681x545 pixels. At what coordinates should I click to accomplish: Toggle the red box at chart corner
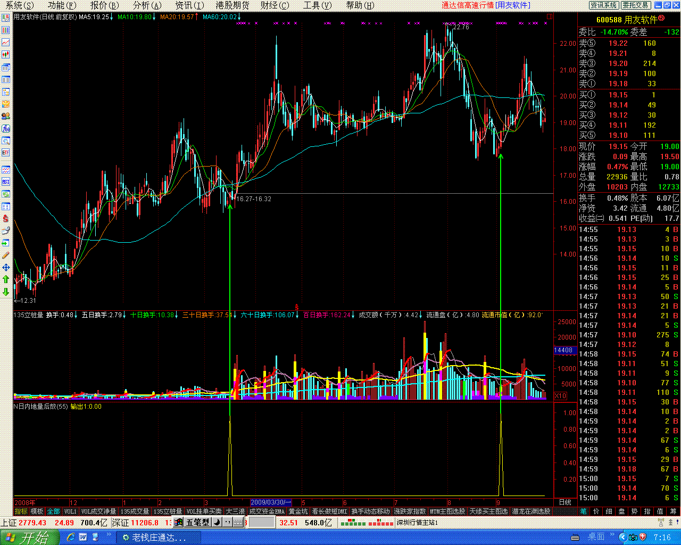click(x=550, y=16)
